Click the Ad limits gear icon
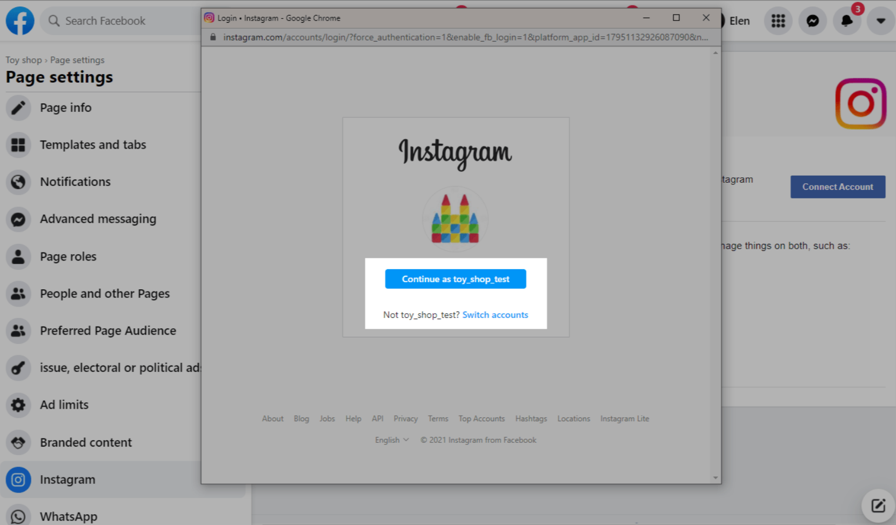 pos(18,404)
